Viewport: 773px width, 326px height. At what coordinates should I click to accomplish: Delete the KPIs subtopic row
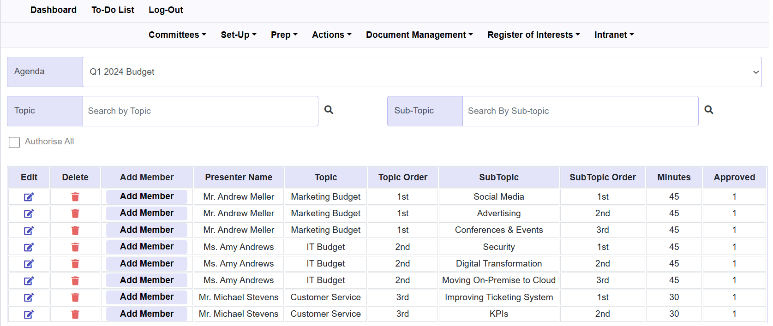(x=75, y=314)
